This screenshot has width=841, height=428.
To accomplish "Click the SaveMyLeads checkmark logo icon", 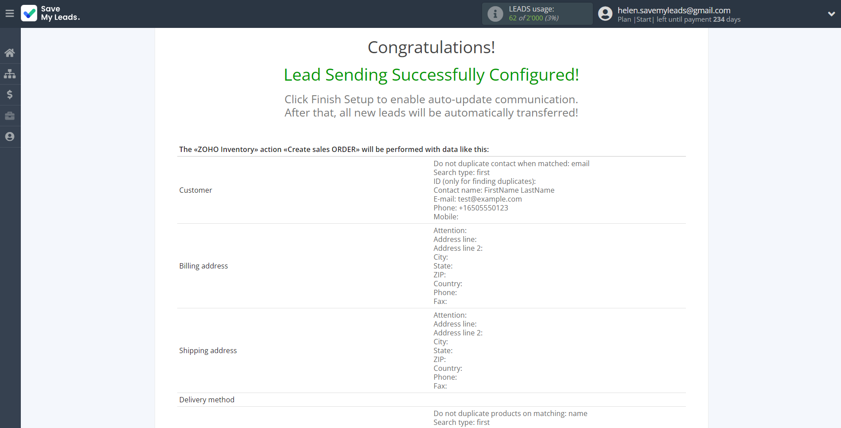I will pos(29,13).
